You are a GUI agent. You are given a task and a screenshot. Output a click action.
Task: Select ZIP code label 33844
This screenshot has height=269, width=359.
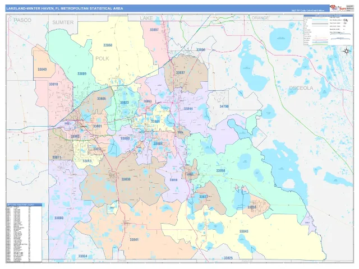tap(188, 109)
